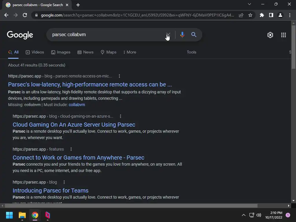This screenshot has height=222, width=296.
Task: Open Cloud Gaming On An Azure Server link
Action: tap(74, 125)
